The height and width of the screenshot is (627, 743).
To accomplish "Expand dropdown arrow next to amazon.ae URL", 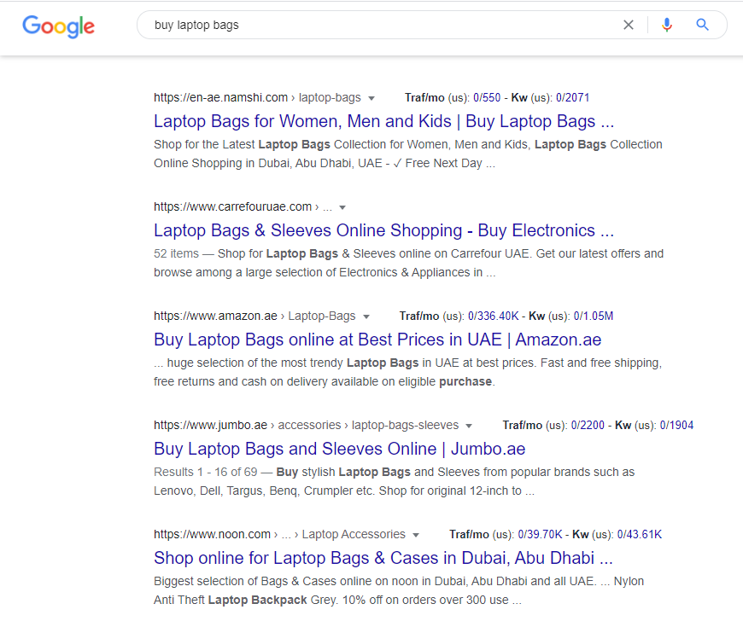I will pyautogui.click(x=366, y=316).
